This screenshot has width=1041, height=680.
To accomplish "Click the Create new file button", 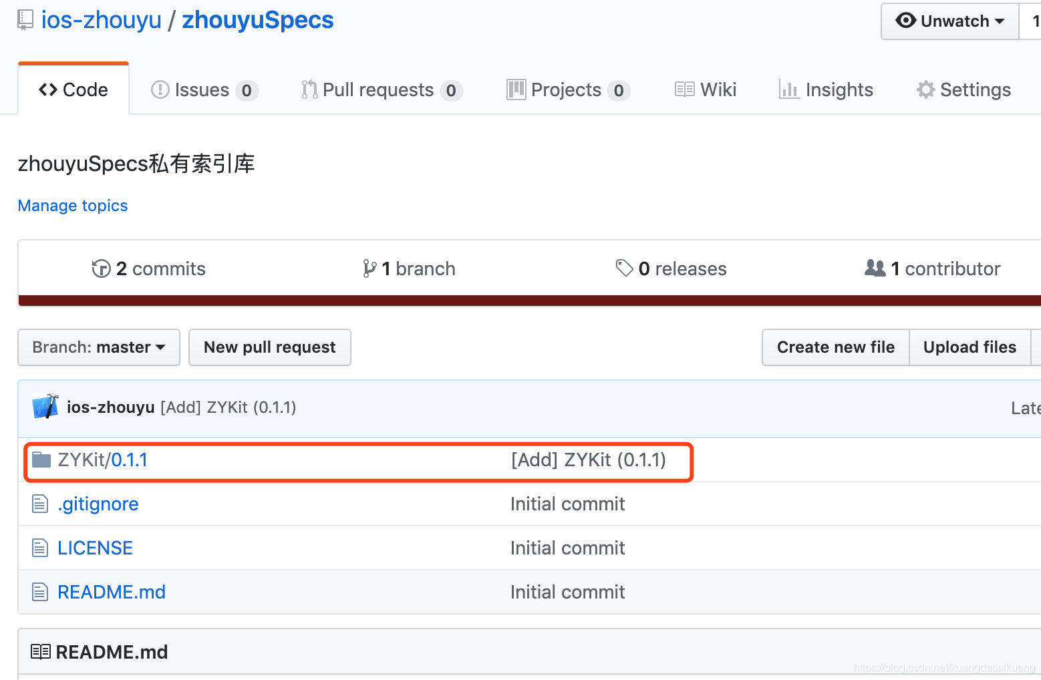I will (836, 347).
